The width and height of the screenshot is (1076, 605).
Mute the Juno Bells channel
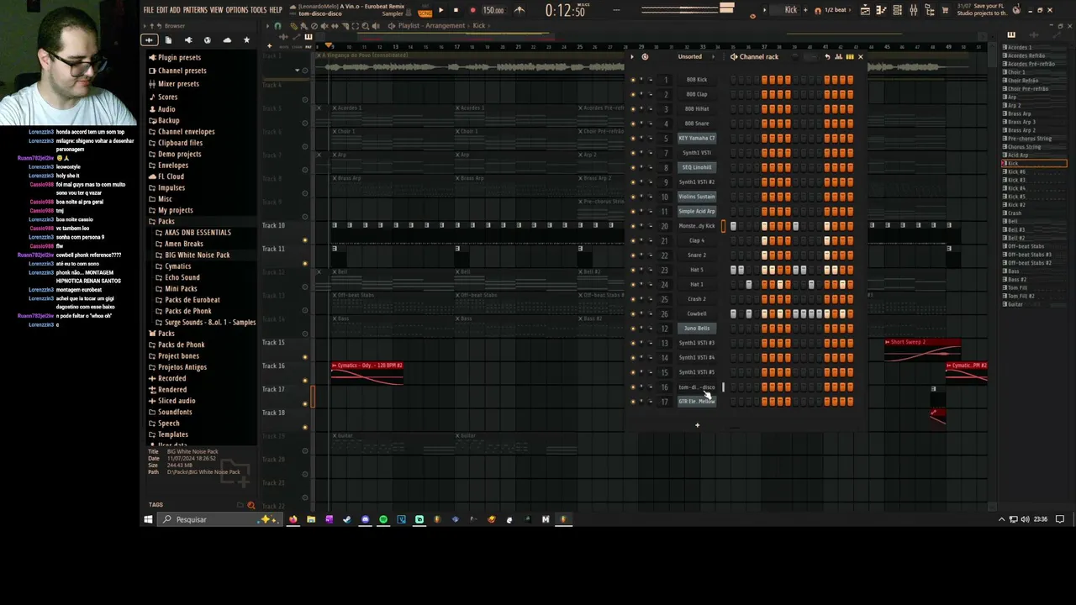[x=633, y=329]
